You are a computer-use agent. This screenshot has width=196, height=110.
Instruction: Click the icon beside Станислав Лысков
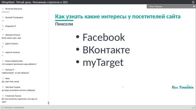click(3, 96)
